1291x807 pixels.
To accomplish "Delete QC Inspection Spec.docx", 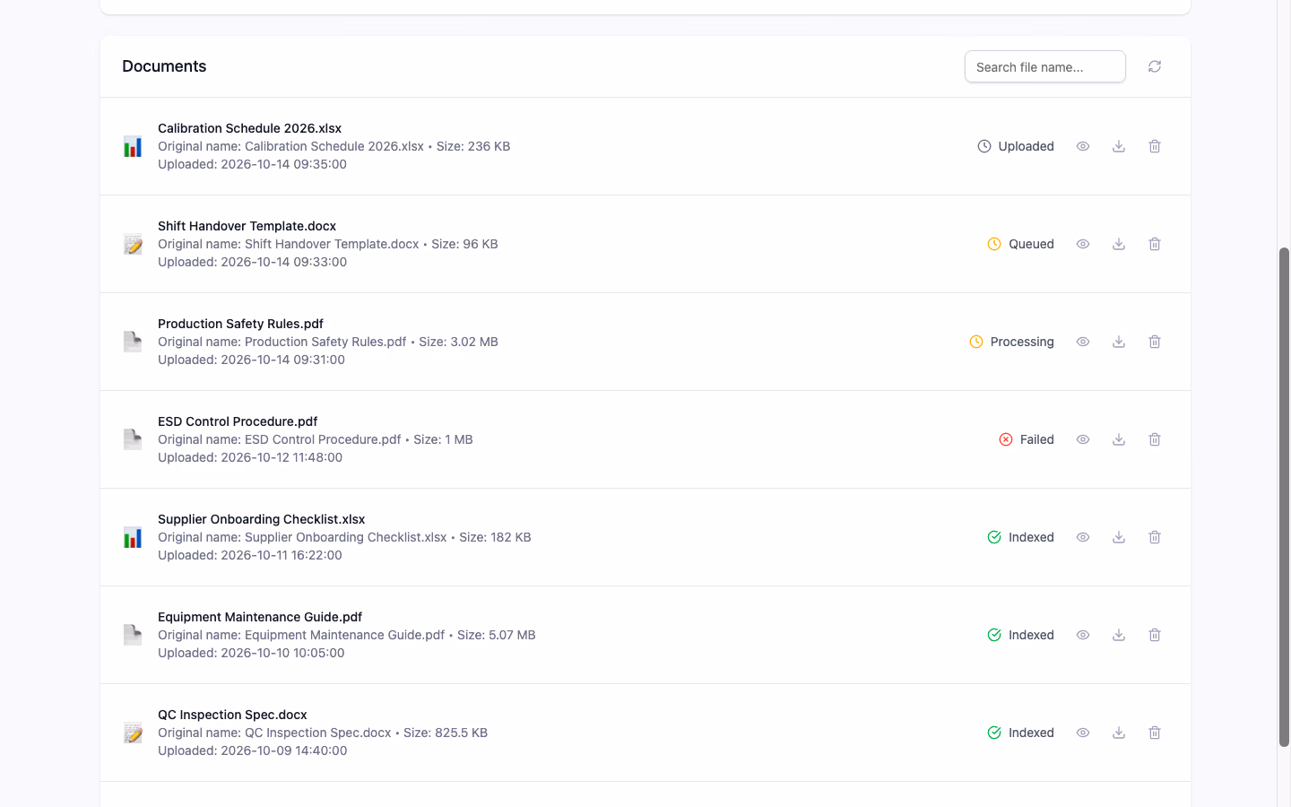I will [1155, 733].
